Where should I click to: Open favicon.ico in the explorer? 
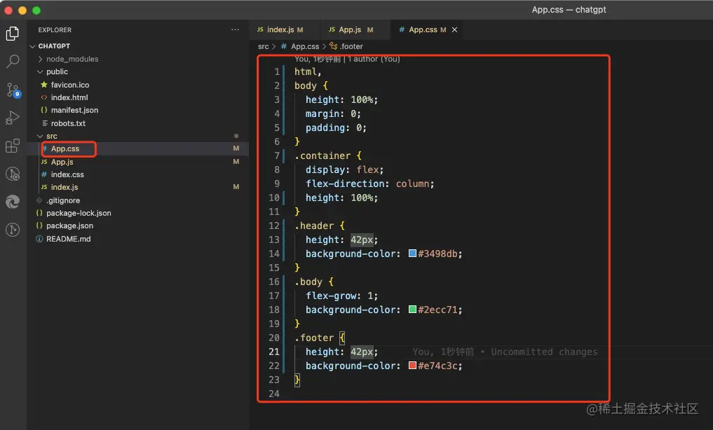[69, 85]
